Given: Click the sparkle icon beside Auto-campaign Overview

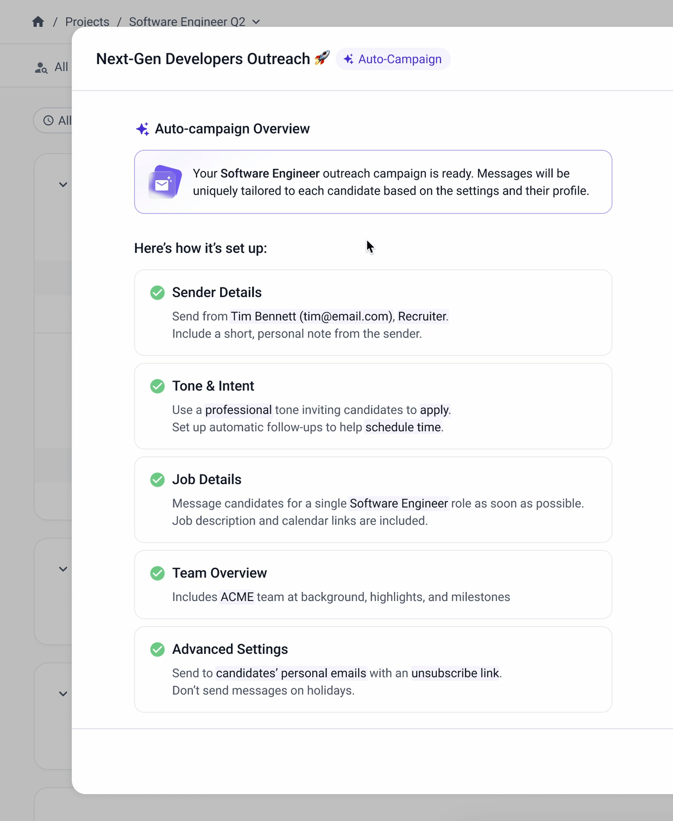Looking at the screenshot, I should tap(142, 129).
